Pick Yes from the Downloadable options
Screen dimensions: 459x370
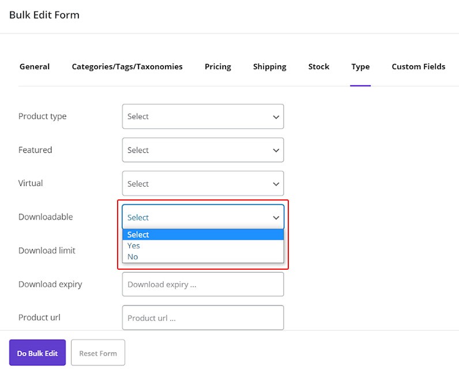tap(134, 246)
